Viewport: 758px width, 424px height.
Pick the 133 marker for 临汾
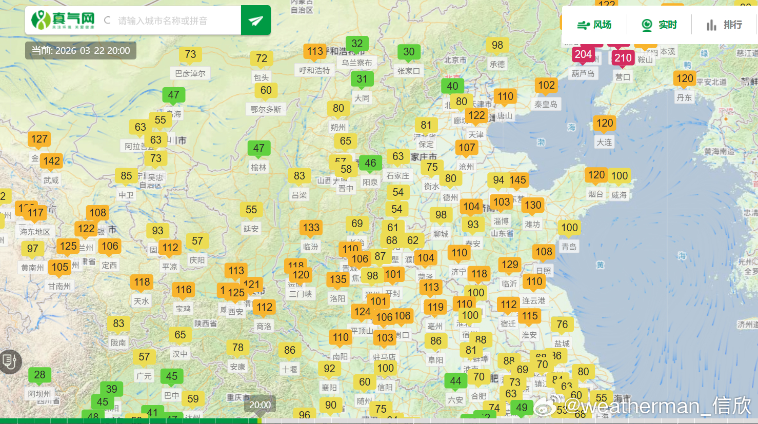[x=311, y=228]
